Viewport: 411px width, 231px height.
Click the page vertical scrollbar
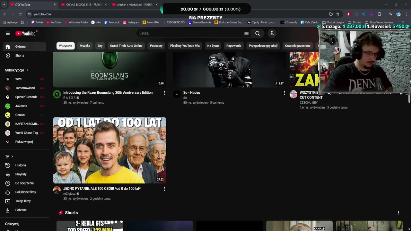(409, 99)
